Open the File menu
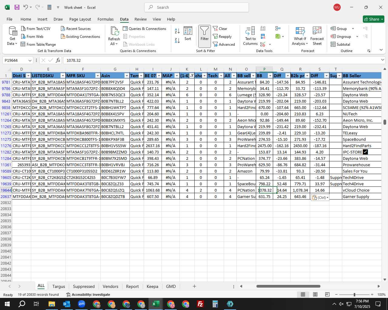The width and height of the screenshot is (388, 310). (10, 19)
